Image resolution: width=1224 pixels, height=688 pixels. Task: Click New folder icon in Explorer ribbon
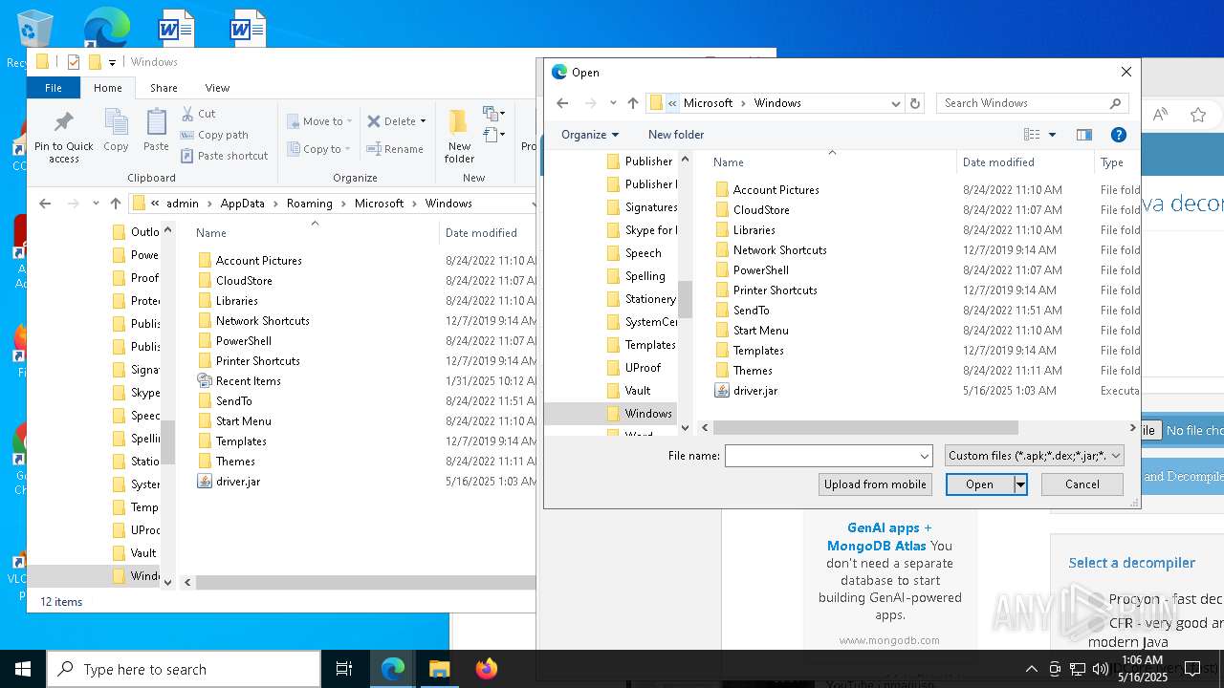coord(459,136)
